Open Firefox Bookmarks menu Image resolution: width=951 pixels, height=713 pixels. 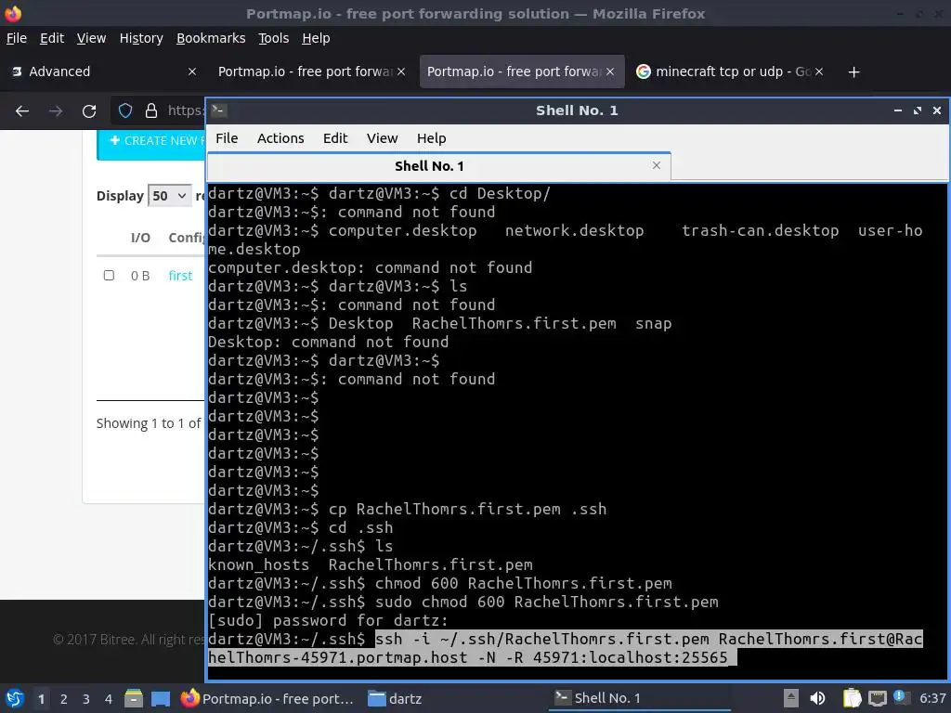point(211,38)
